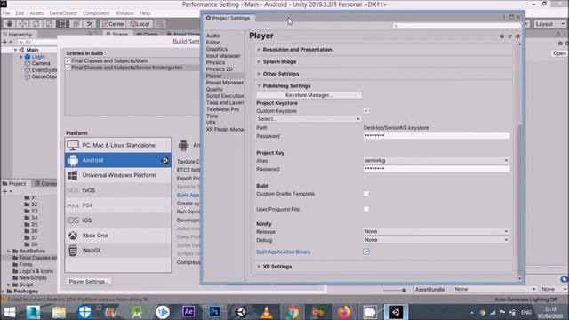The image size is (569, 320).
Task: Select Graphics in Project Settings sidebar
Action: pyautogui.click(x=217, y=49)
